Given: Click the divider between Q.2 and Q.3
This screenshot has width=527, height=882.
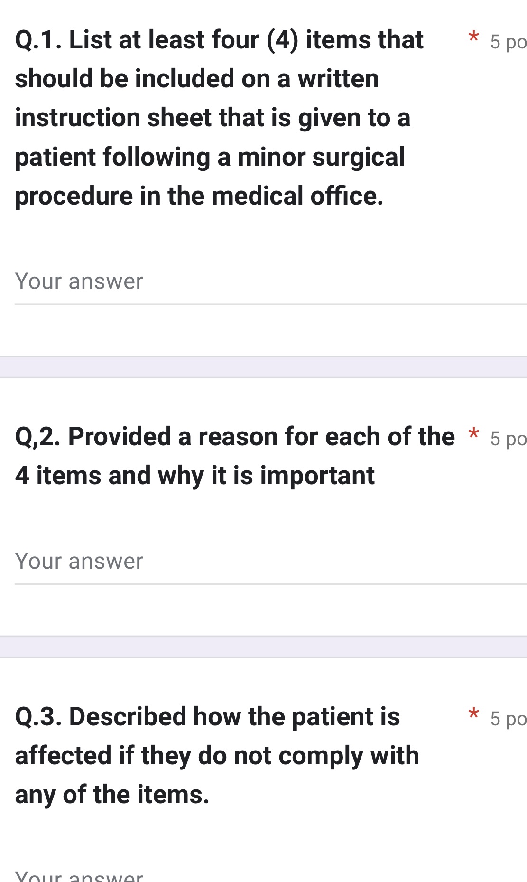Looking at the screenshot, I should click(x=263, y=646).
